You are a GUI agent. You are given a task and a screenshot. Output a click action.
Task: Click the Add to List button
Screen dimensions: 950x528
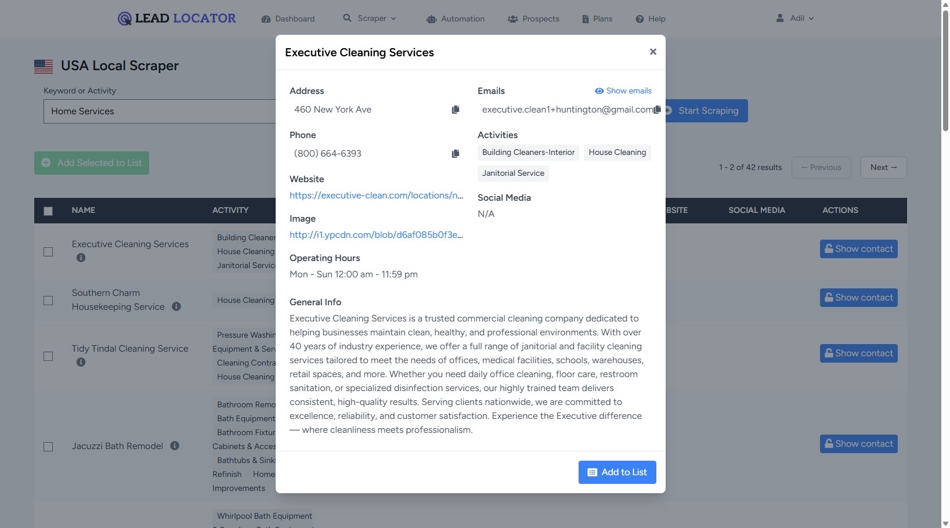pos(617,472)
